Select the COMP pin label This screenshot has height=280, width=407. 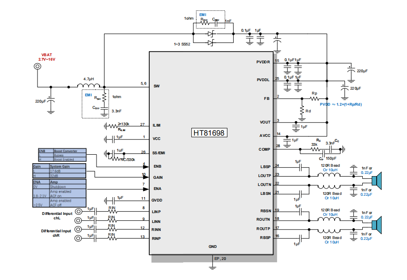tap(264, 149)
